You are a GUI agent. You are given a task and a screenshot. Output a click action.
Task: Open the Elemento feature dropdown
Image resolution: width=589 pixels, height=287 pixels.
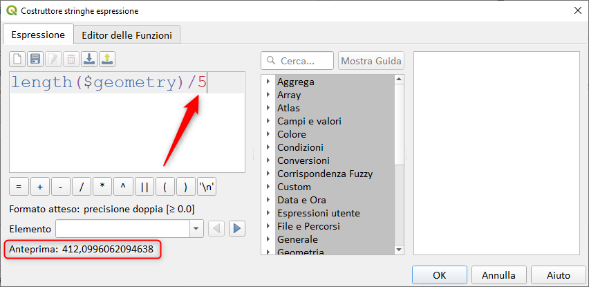[x=196, y=228]
